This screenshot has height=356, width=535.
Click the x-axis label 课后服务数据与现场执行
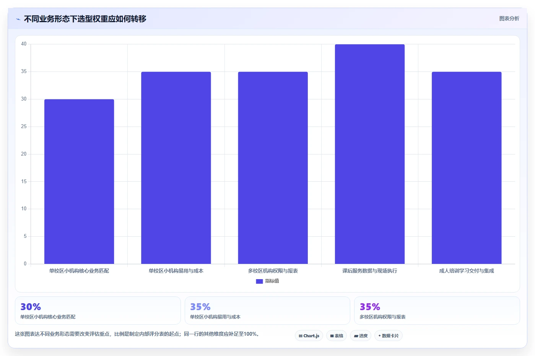coord(370,271)
